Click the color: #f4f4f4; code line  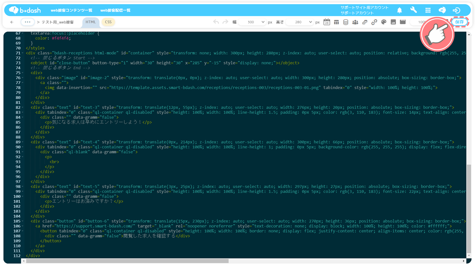click(53, 38)
